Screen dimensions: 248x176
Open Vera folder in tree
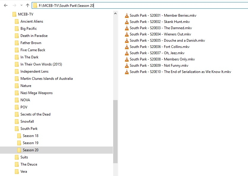click(x=23, y=172)
